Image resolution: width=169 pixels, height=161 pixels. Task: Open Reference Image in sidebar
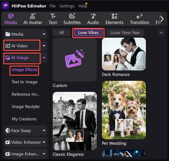point(26,94)
